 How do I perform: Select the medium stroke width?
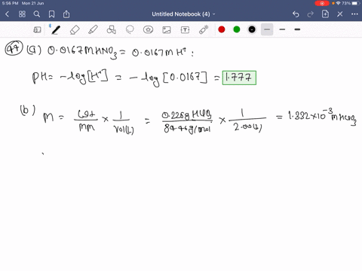pos(282,29)
